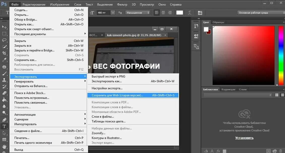This screenshot has width=285, height=153.
Task: Select the Eraser tool
Action: tap(4, 93)
